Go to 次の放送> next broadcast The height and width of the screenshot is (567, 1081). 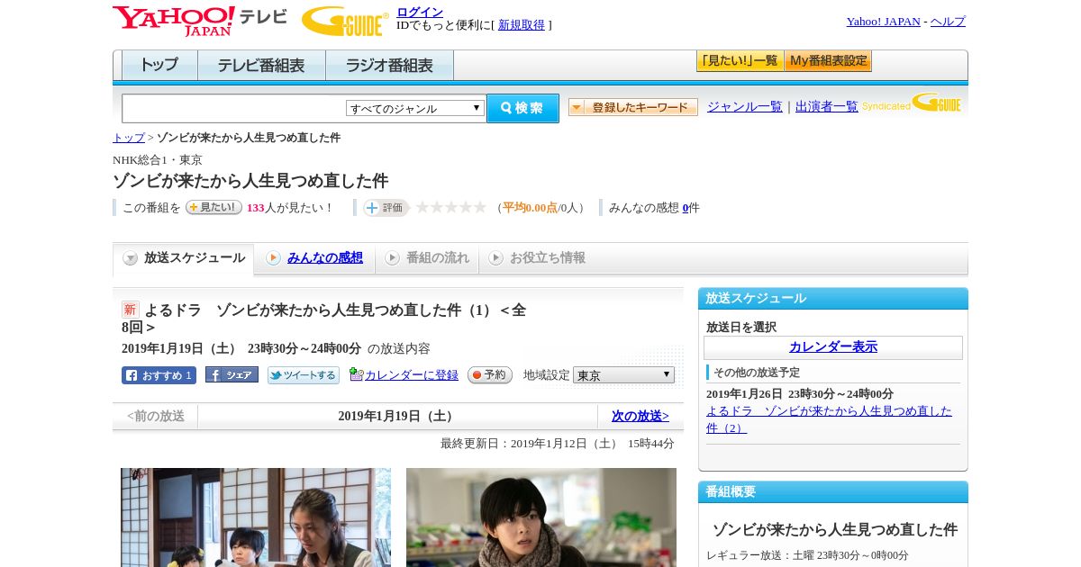pyautogui.click(x=640, y=416)
